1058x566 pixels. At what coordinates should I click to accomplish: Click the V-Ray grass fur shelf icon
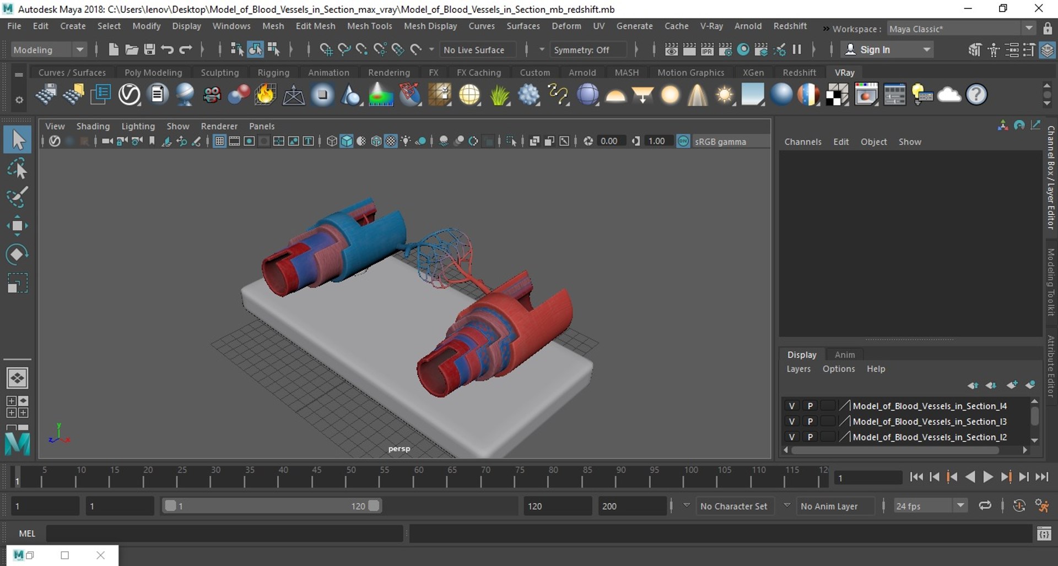pos(500,95)
